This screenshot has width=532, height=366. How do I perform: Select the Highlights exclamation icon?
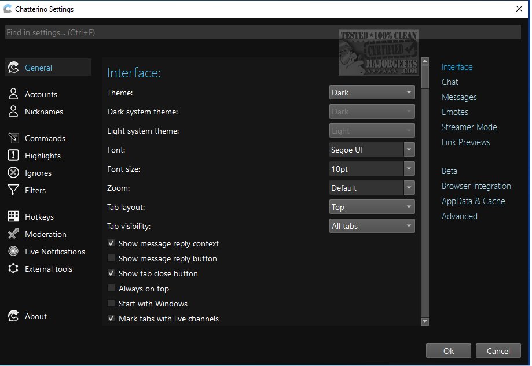[x=13, y=156]
